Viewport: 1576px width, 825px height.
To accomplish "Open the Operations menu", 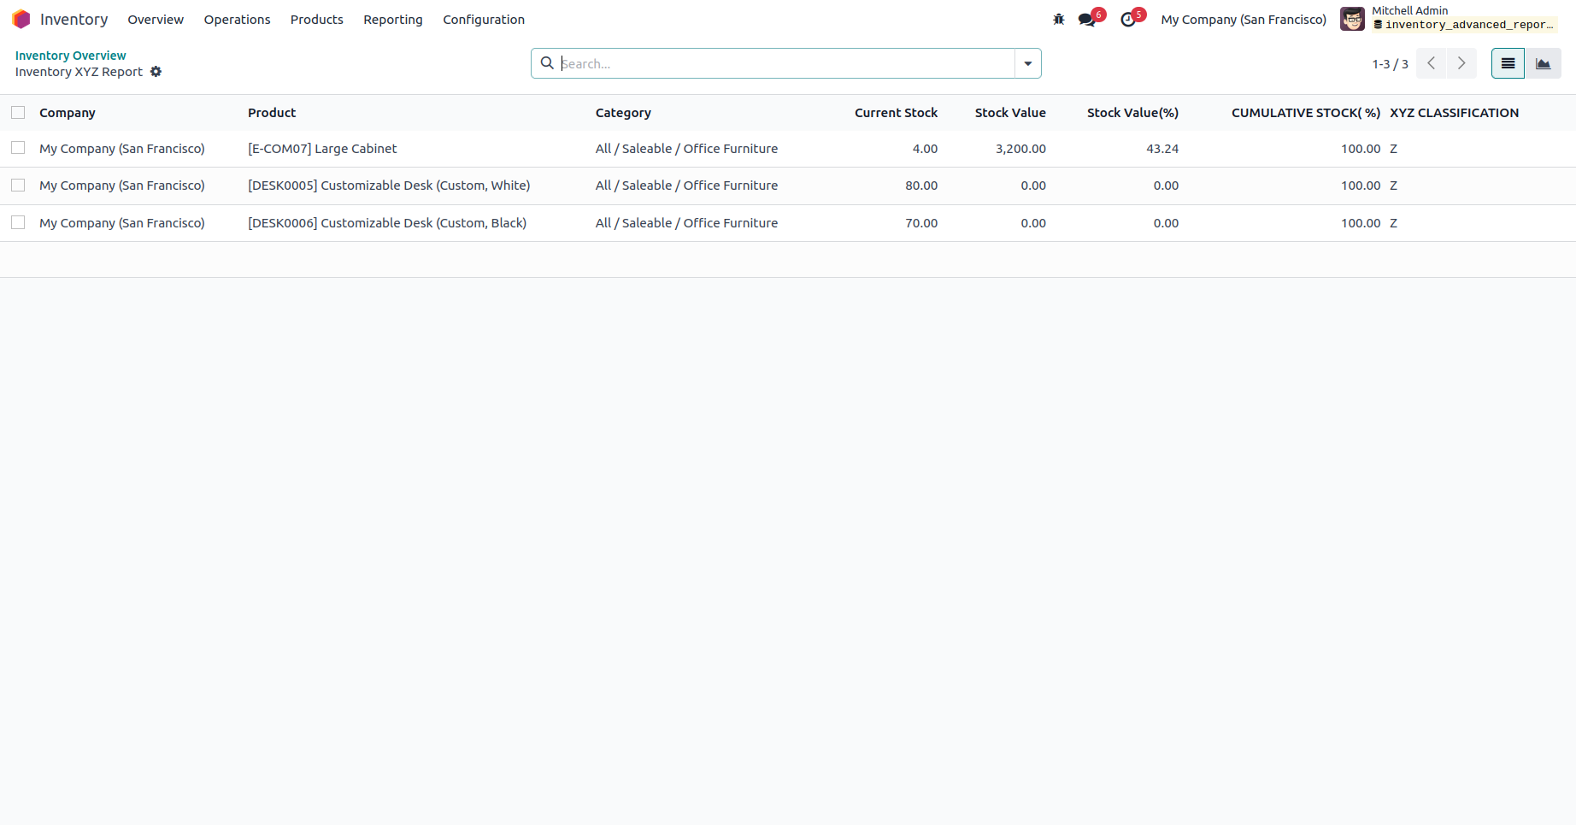I will point(237,19).
